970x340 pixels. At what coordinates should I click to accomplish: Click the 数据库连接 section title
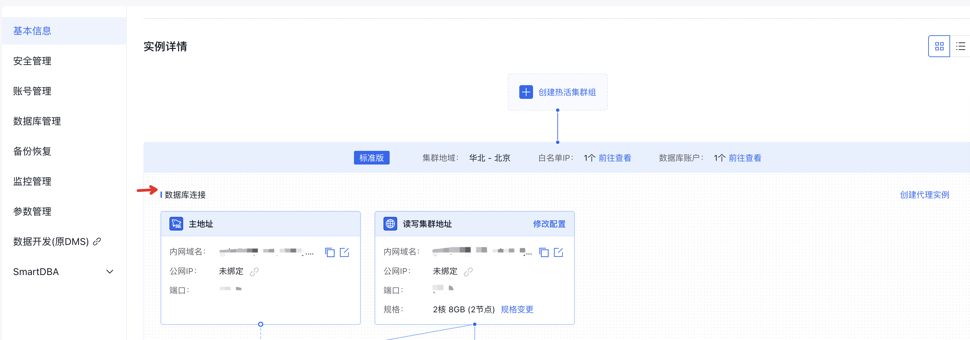coord(185,195)
